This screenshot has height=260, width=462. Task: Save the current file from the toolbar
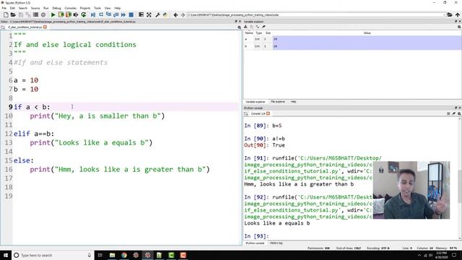21,14
